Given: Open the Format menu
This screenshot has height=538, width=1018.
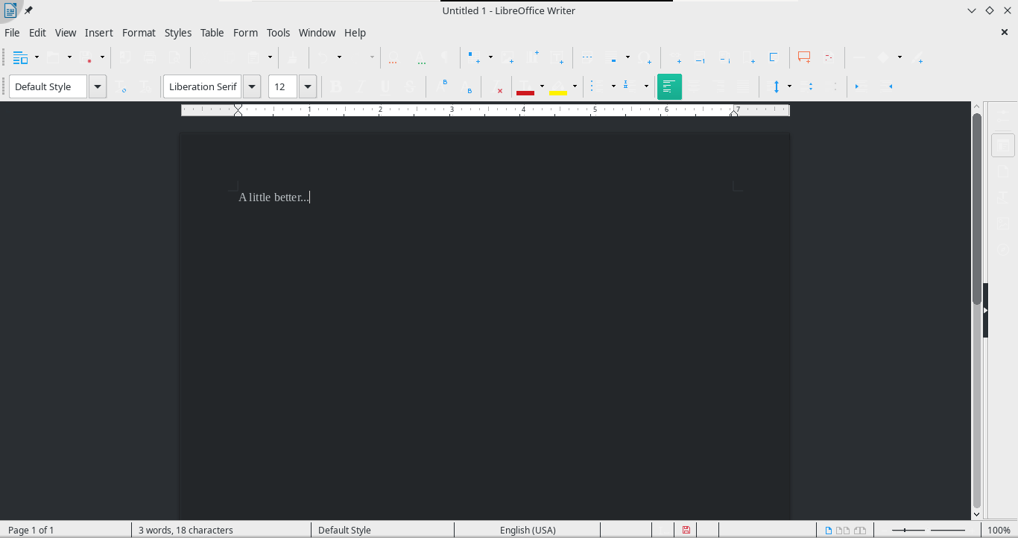Looking at the screenshot, I should (139, 32).
